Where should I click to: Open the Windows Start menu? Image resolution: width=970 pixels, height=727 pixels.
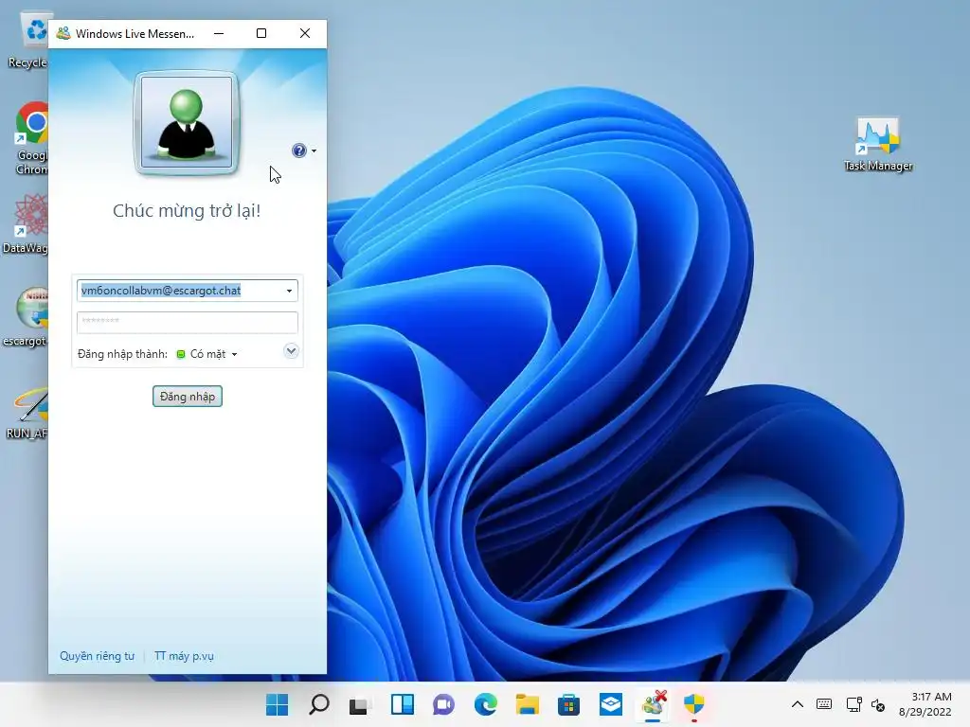278,704
